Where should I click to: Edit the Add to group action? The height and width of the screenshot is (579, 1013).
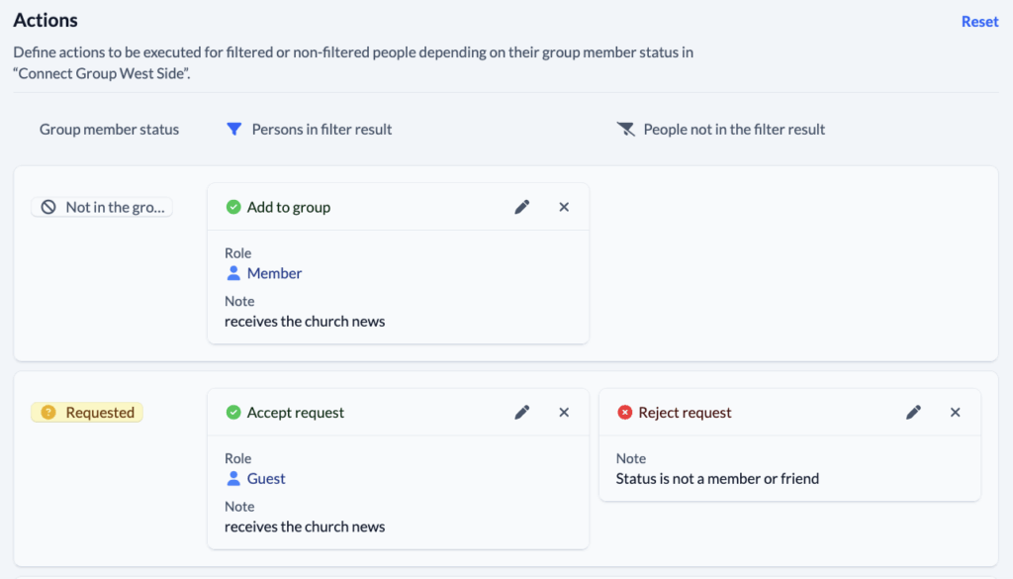[521, 207]
